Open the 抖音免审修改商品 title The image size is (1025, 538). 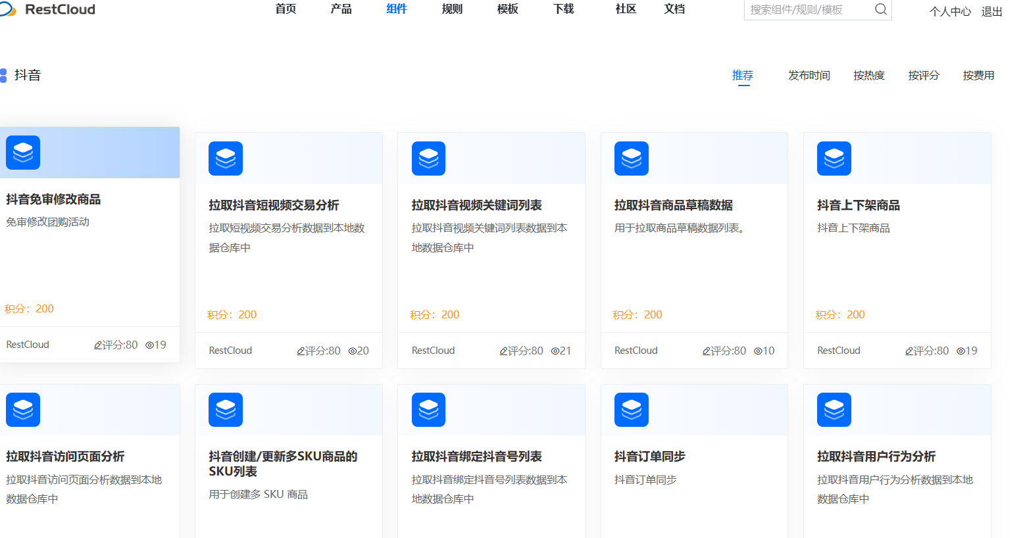pos(53,199)
